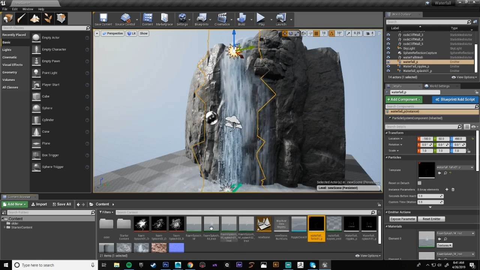Open Source Control from the toolbar
Screen dimensions: 480x270
coord(125,19)
